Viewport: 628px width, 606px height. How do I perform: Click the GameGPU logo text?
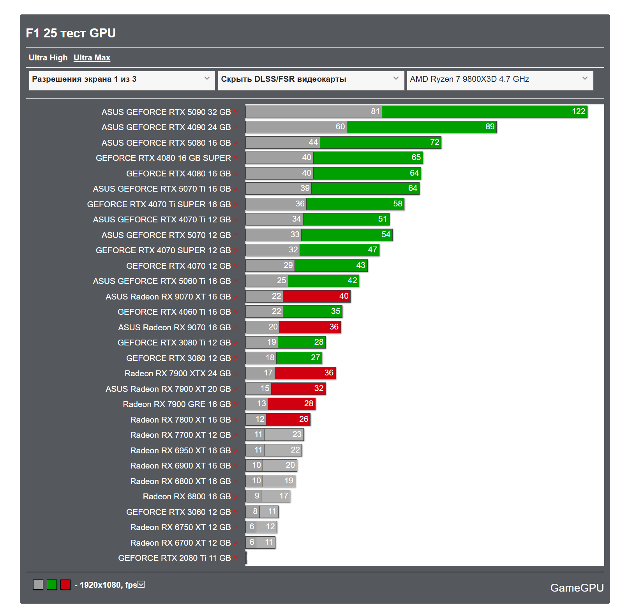click(577, 588)
